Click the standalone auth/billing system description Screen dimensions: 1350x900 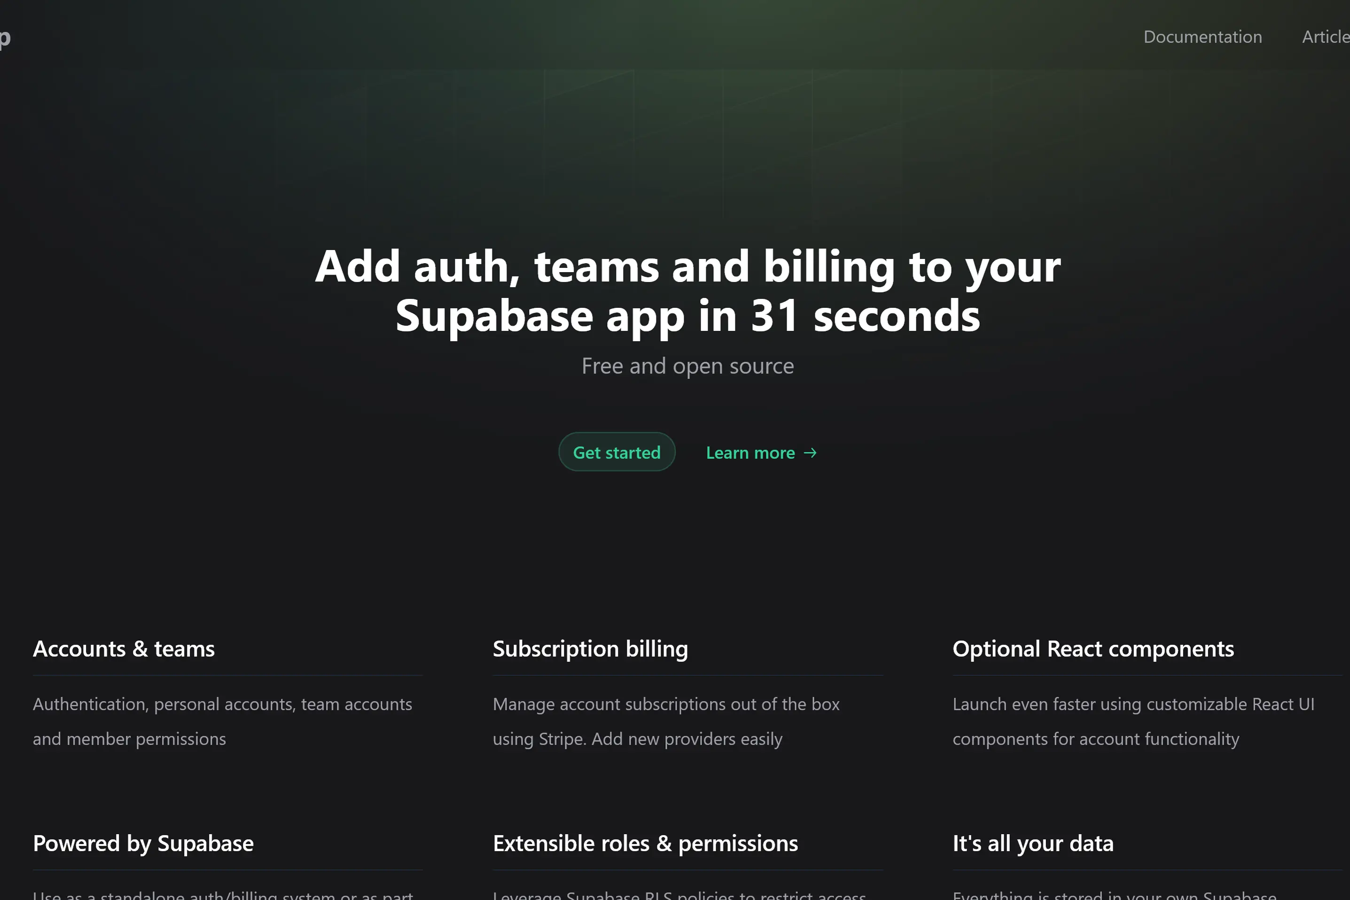point(223,895)
